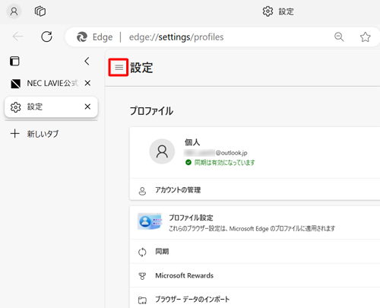Select the 設定 tab in the vertical tabs
This screenshot has width=380, height=308.
point(51,106)
